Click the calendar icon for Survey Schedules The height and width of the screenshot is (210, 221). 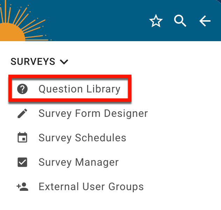pos(22,138)
